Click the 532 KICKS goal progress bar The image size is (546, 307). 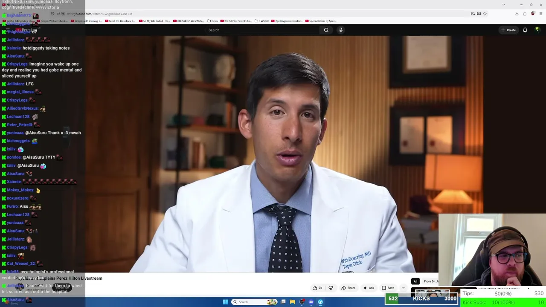pyautogui.click(x=422, y=298)
